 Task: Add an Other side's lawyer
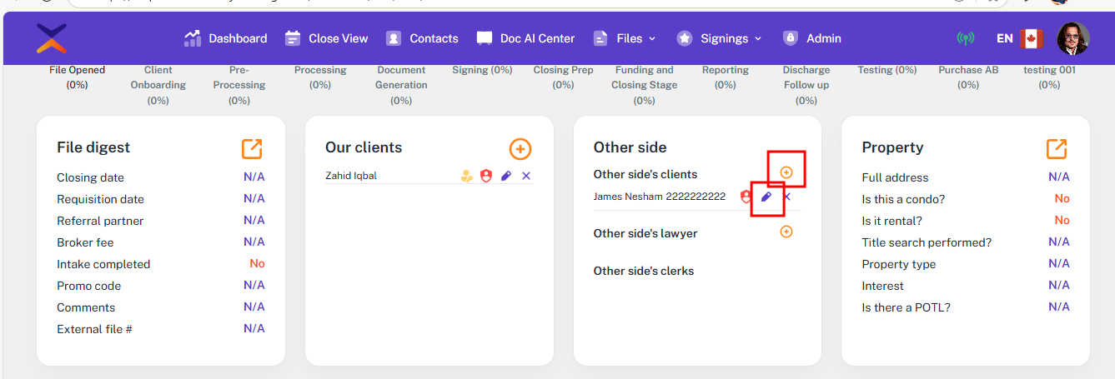coord(786,232)
